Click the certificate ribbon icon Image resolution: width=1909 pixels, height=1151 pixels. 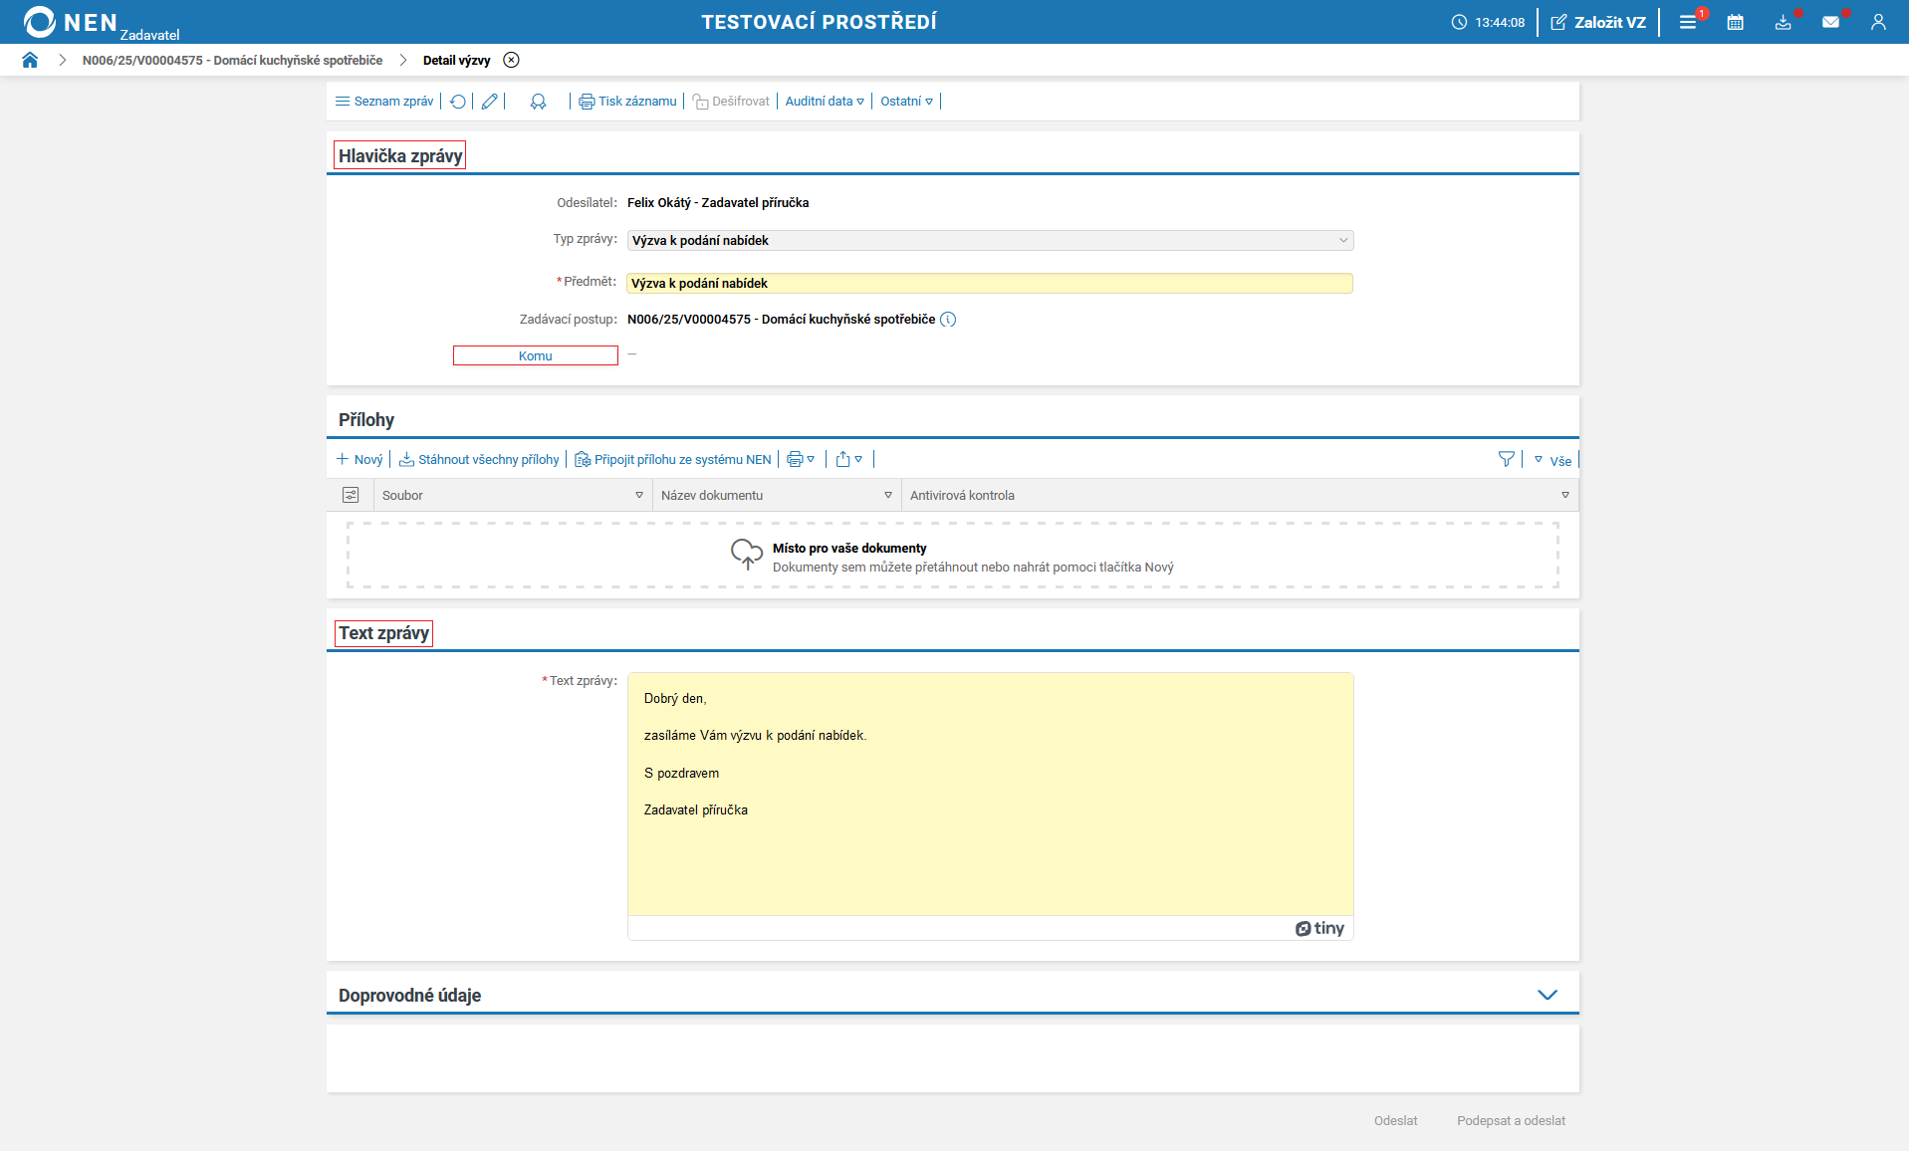tap(538, 102)
